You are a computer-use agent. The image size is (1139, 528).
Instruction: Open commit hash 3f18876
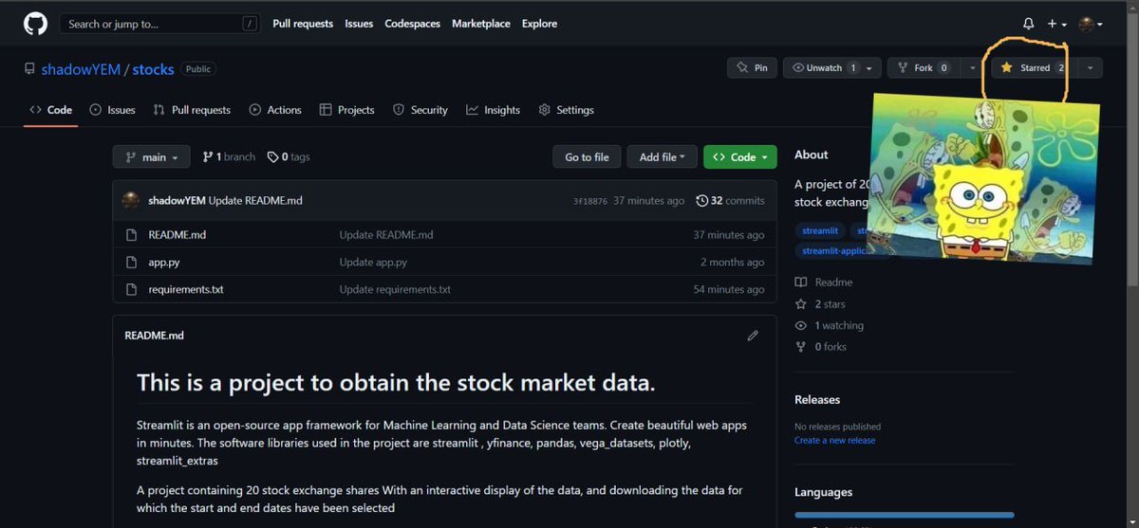589,201
